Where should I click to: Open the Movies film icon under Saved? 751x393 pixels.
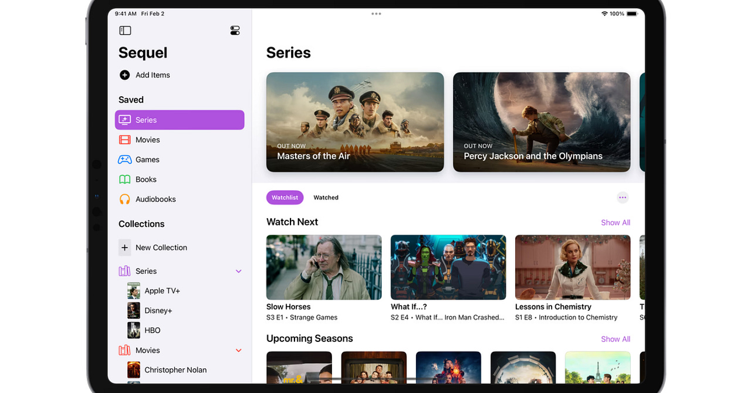pyautogui.click(x=124, y=140)
